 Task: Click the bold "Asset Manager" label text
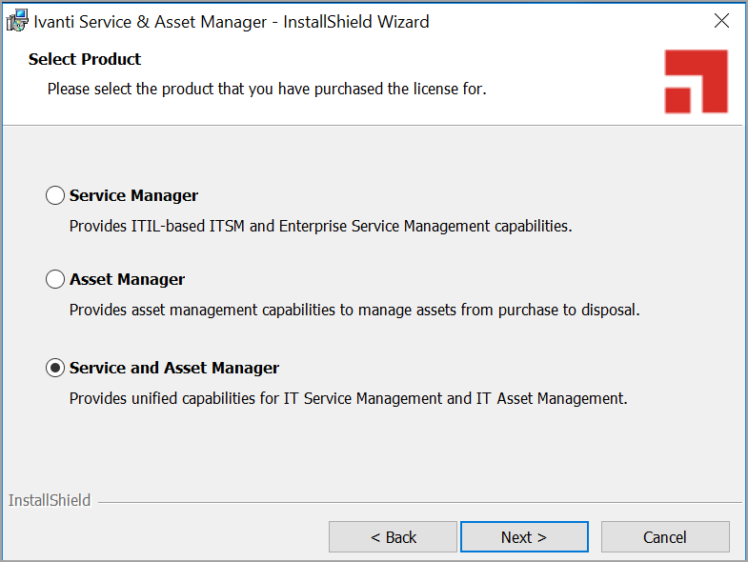[127, 280]
